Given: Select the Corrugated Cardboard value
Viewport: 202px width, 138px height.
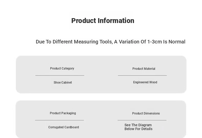Looking at the screenshot, I should 64,127.
